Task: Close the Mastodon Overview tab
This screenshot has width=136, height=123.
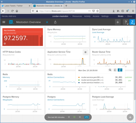Action: point(61,6)
